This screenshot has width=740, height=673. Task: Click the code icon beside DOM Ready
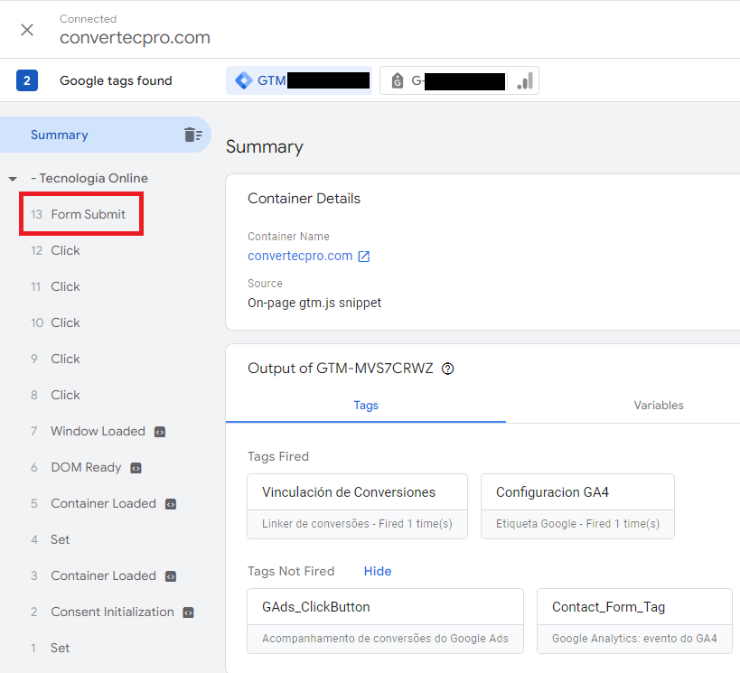(136, 468)
